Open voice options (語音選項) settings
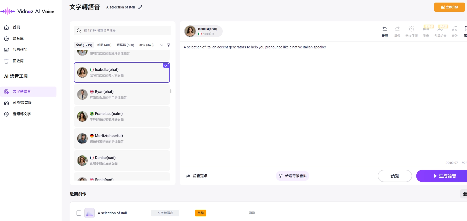The width and height of the screenshot is (467, 221). [x=197, y=176]
